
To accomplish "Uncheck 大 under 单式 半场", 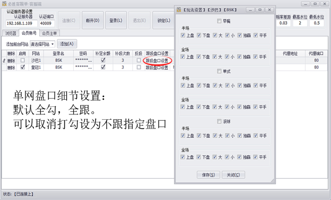I will (214, 85).
